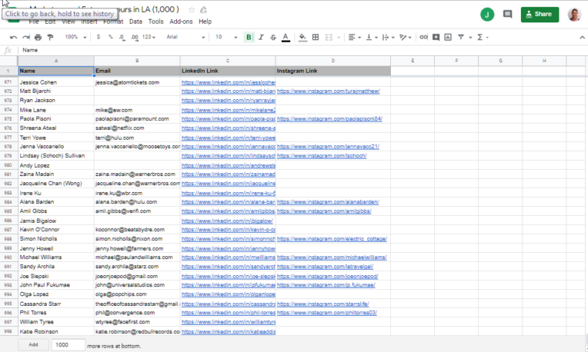The height and width of the screenshot is (352, 588).
Task: Open the merge cells dropdown arrow
Action: point(338,37)
